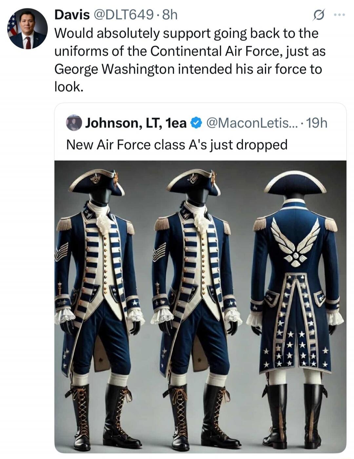Screen dimensions: 354x459
Task: Click the Air Force wings emblem on coat back
Action: (x=295, y=243)
